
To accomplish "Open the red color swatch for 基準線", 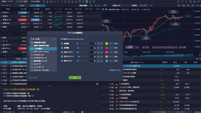I will [107, 48].
